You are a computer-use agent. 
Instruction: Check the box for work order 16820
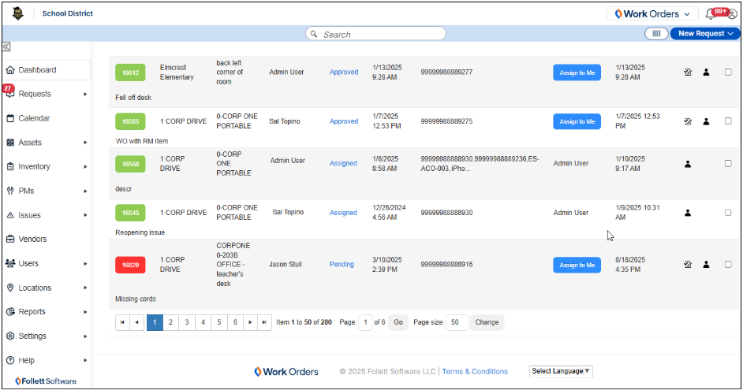pyautogui.click(x=728, y=265)
